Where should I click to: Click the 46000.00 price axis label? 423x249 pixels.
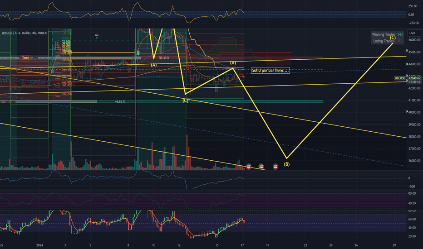[x=414, y=40]
